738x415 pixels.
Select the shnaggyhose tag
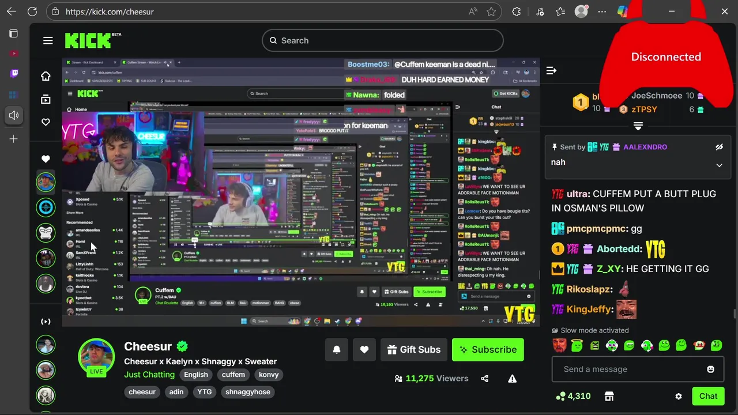point(248,392)
